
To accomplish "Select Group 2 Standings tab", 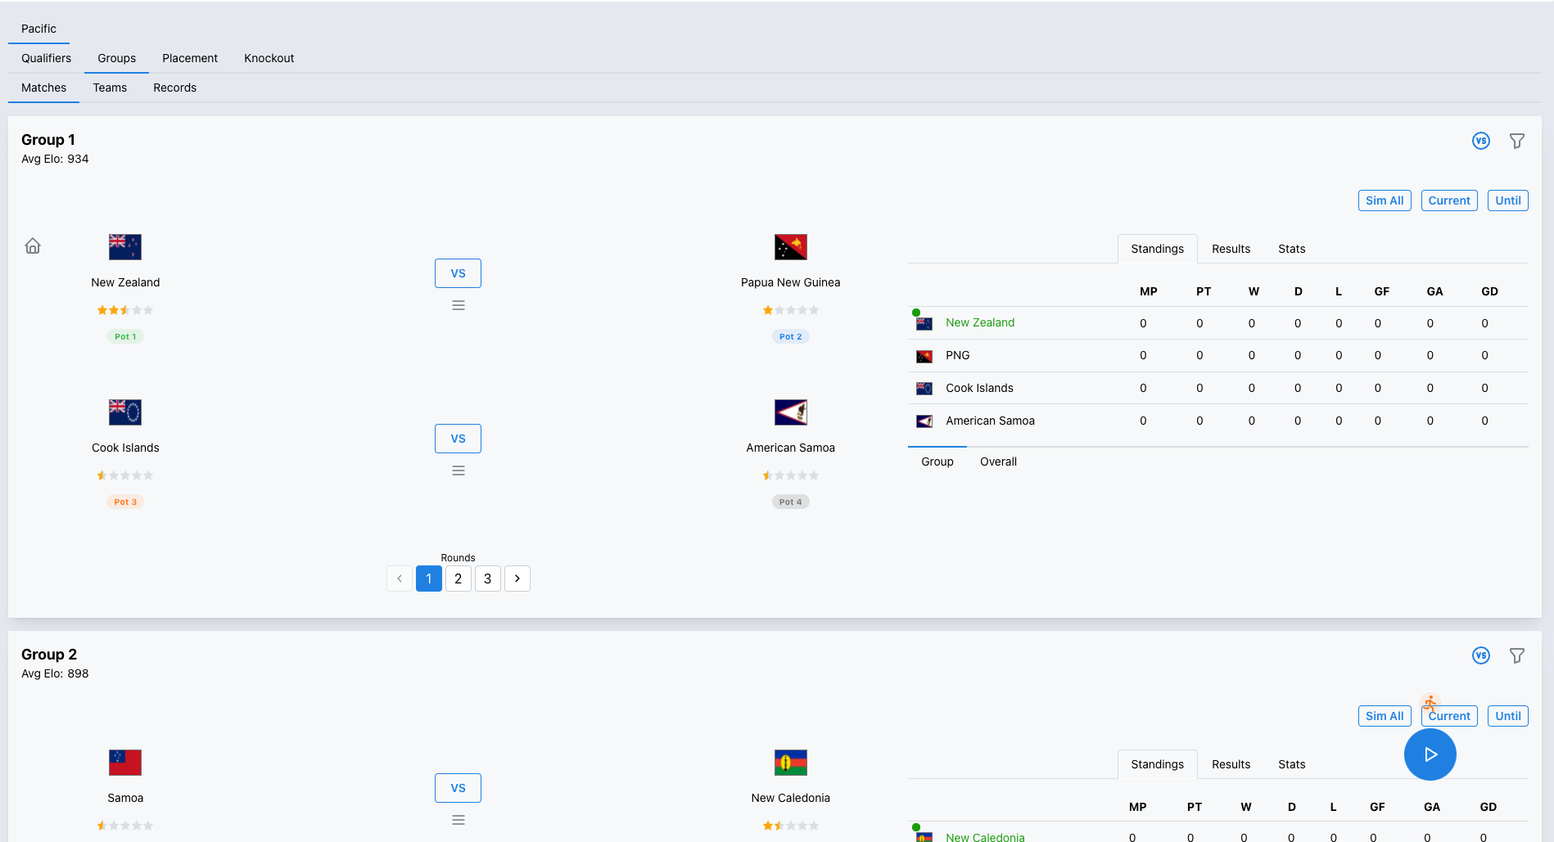I will [1157, 764].
